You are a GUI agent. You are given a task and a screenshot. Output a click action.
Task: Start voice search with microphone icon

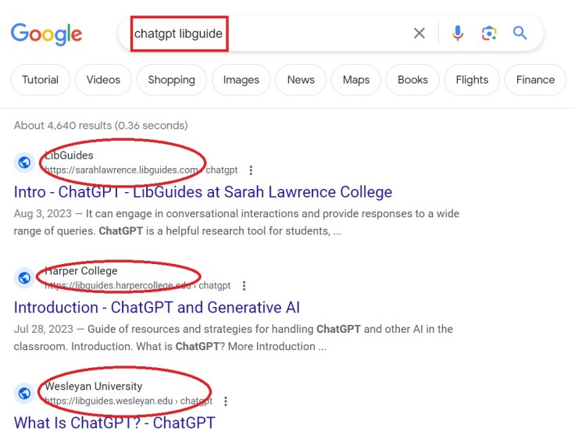pos(457,33)
